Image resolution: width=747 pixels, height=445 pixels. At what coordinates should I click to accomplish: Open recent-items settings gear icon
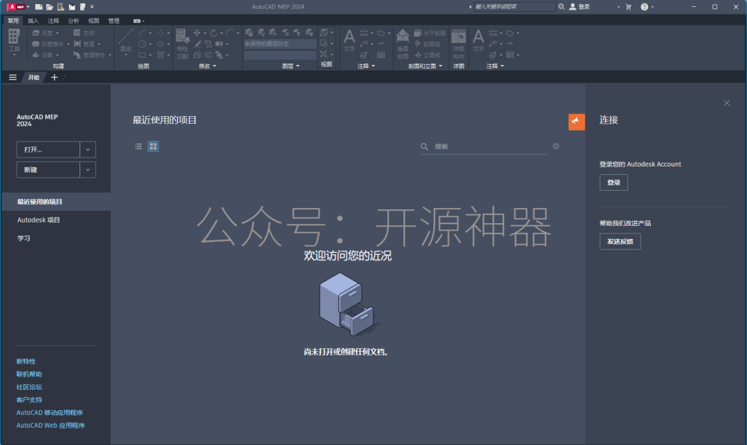pos(556,146)
